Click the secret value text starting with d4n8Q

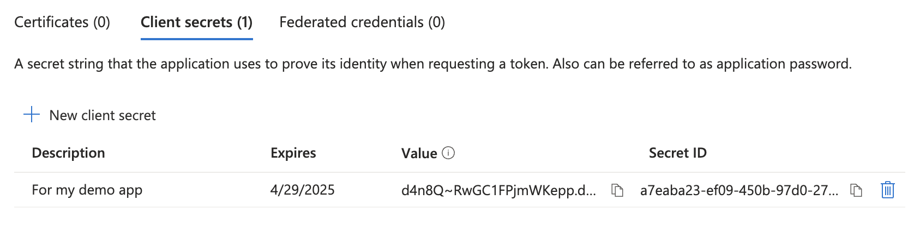pos(498,190)
